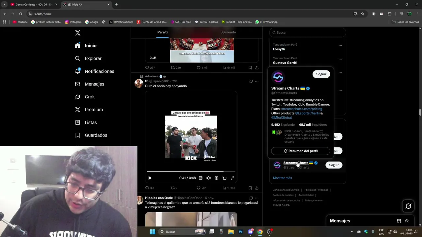Open more options on th post
Image resolution: width=422 pixels, height=237 pixels.
tap(257, 81)
